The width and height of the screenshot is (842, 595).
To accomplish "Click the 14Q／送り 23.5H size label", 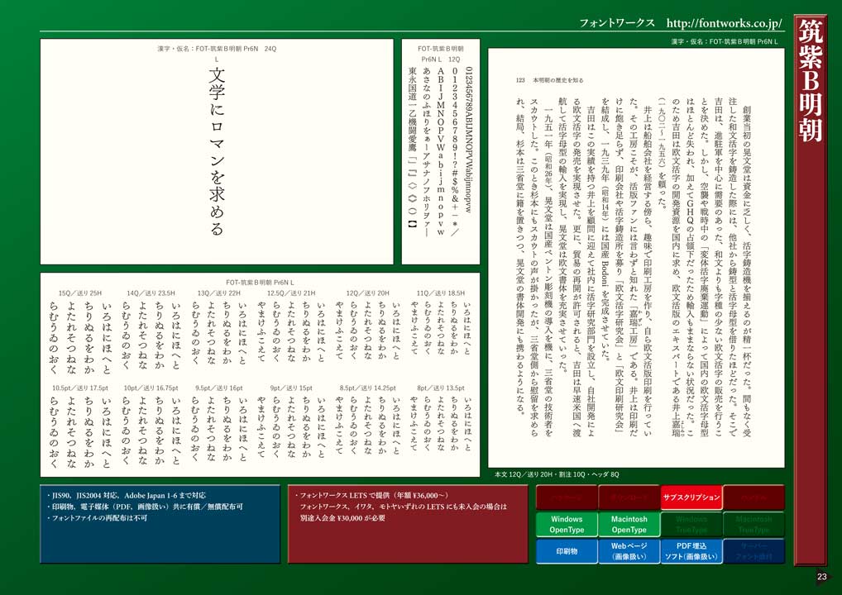I will [151, 293].
